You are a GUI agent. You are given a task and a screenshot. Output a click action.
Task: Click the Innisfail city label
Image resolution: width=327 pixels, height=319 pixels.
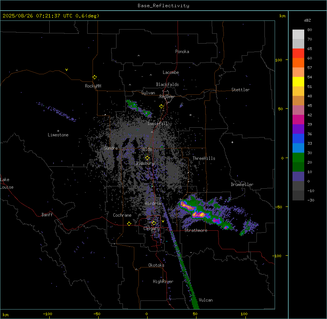click(158, 124)
